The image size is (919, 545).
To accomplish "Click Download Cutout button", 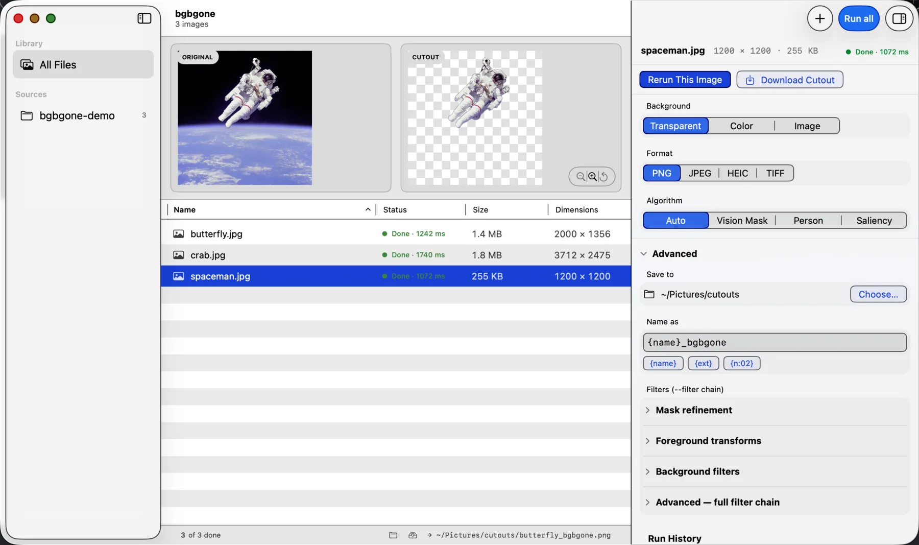I will coord(789,80).
